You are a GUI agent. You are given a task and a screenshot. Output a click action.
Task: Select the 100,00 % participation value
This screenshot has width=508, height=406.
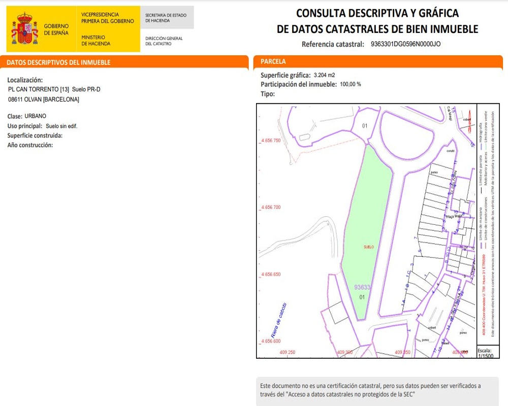point(351,84)
